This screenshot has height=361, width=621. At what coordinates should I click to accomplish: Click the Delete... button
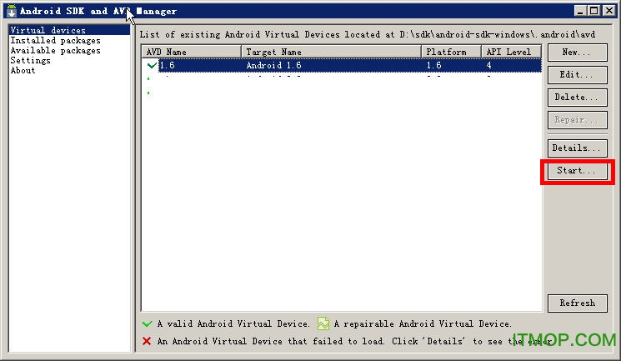577,97
